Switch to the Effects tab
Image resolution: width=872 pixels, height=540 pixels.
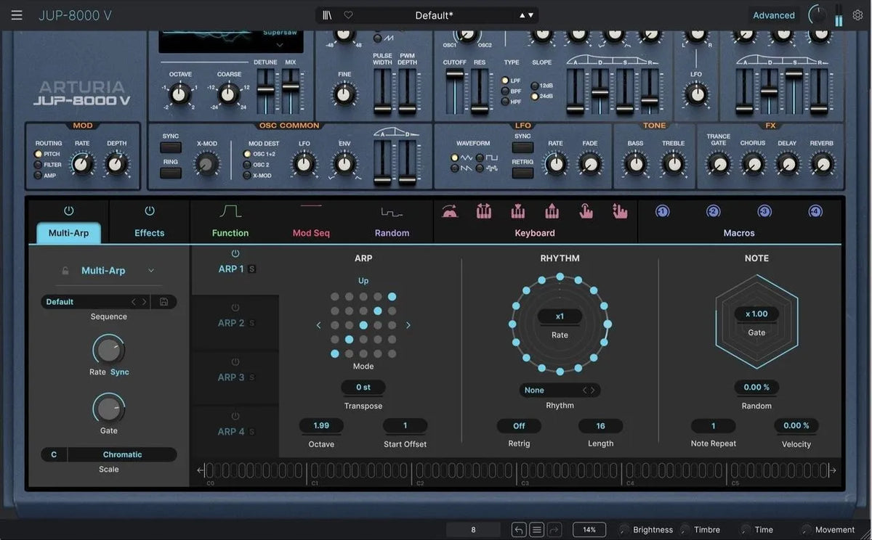[x=148, y=232]
